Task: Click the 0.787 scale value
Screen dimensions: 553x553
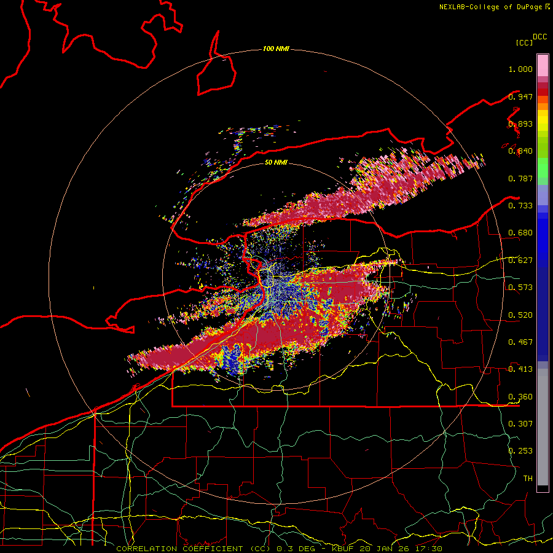Action: [x=520, y=178]
